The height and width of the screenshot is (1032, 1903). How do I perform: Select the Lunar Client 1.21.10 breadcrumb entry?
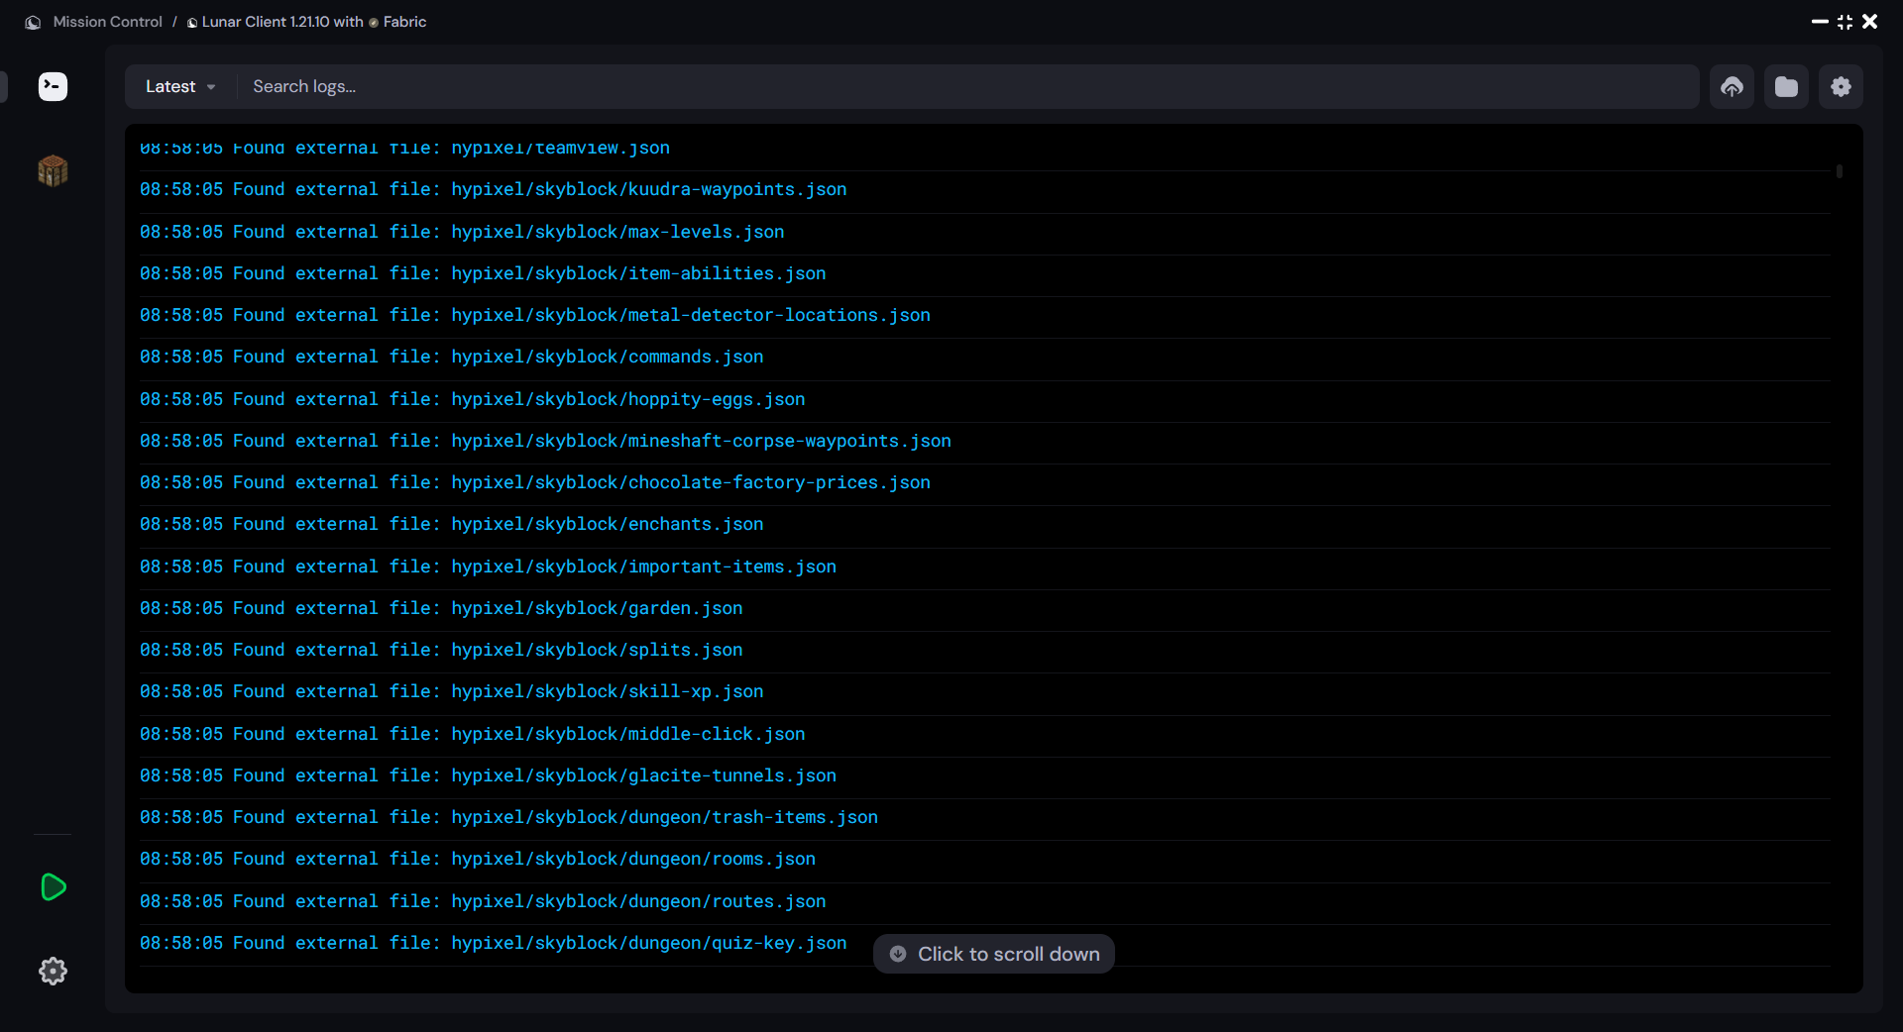point(284,21)
